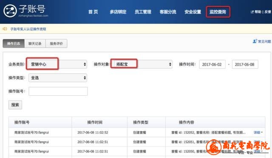Image resolution: width=272 pixels, height=158 pixels.
Task: Click the 搜索 button
Action: click(15, 105)
